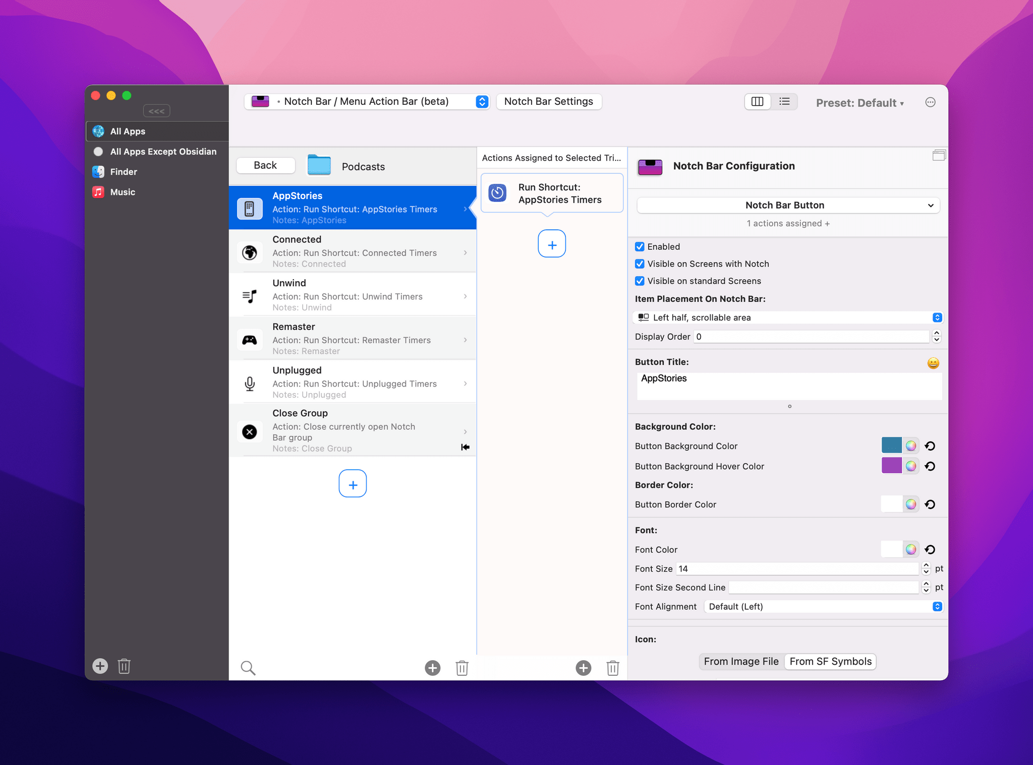Toggle Visible on standard Screens
This screenshot has width=1033, height=765.
[x=640, y=281]
